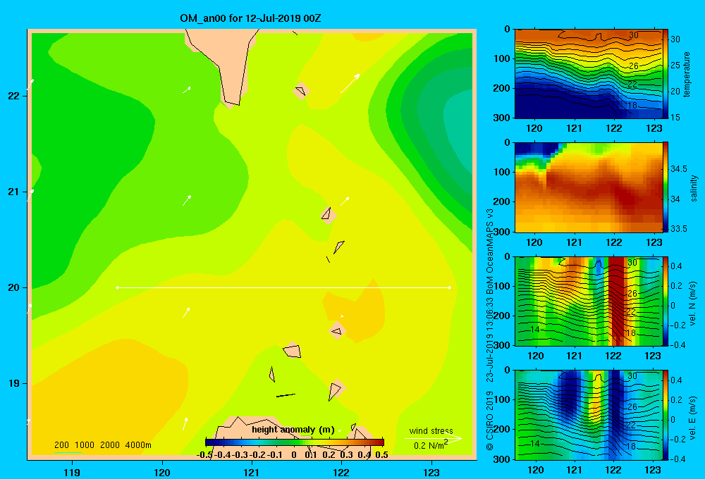The width and height of the screenshot is (705, 479).
Task: Click the height anomaly horizontal color bar
Action: pyautogui.click(x=295, y=442)
